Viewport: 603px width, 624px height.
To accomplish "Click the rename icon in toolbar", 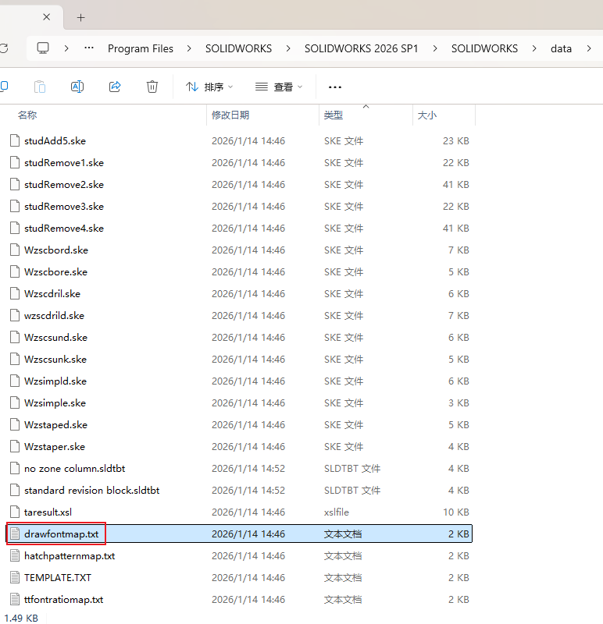I will 77,87.
